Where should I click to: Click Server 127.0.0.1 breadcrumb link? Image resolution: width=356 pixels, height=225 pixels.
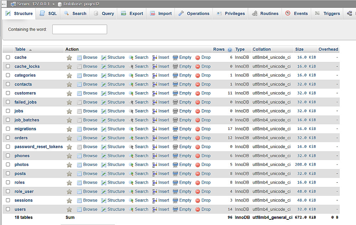[x=33, y=4]
